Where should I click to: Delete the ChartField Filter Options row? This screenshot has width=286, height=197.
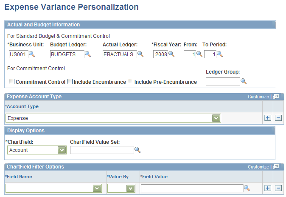tap(278, 188)
